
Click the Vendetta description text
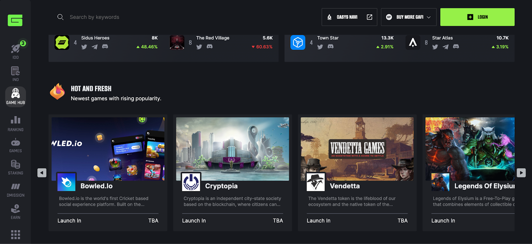click(x=352, y=201)
